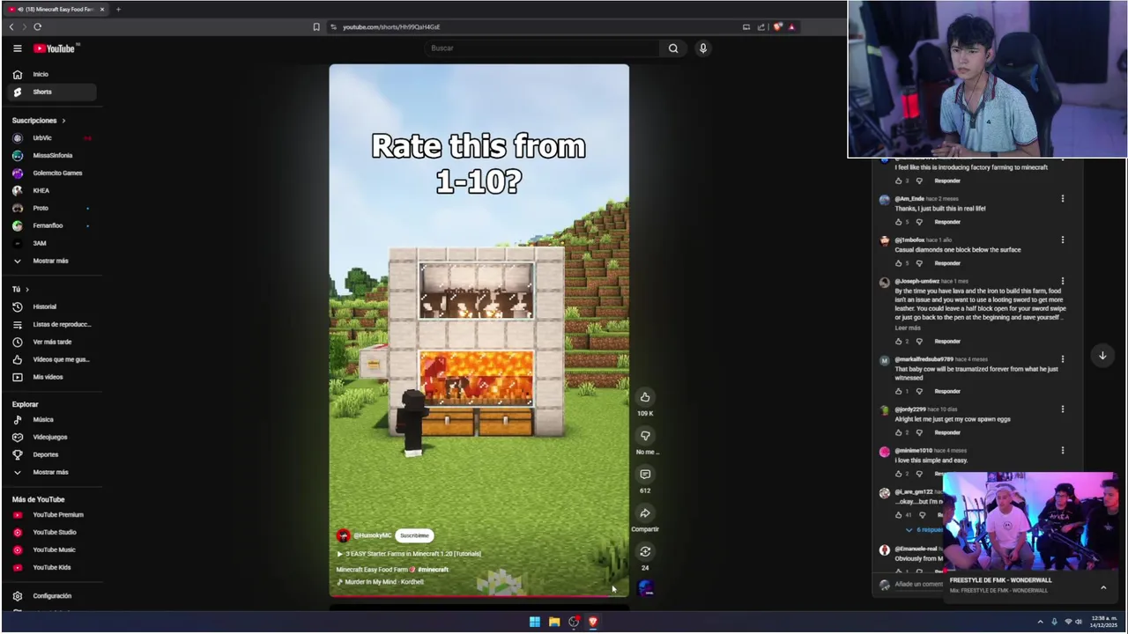The width and height of the screenshot is (1128, 634).
Task: Open Música under Explorar
Action: [52, 419]
